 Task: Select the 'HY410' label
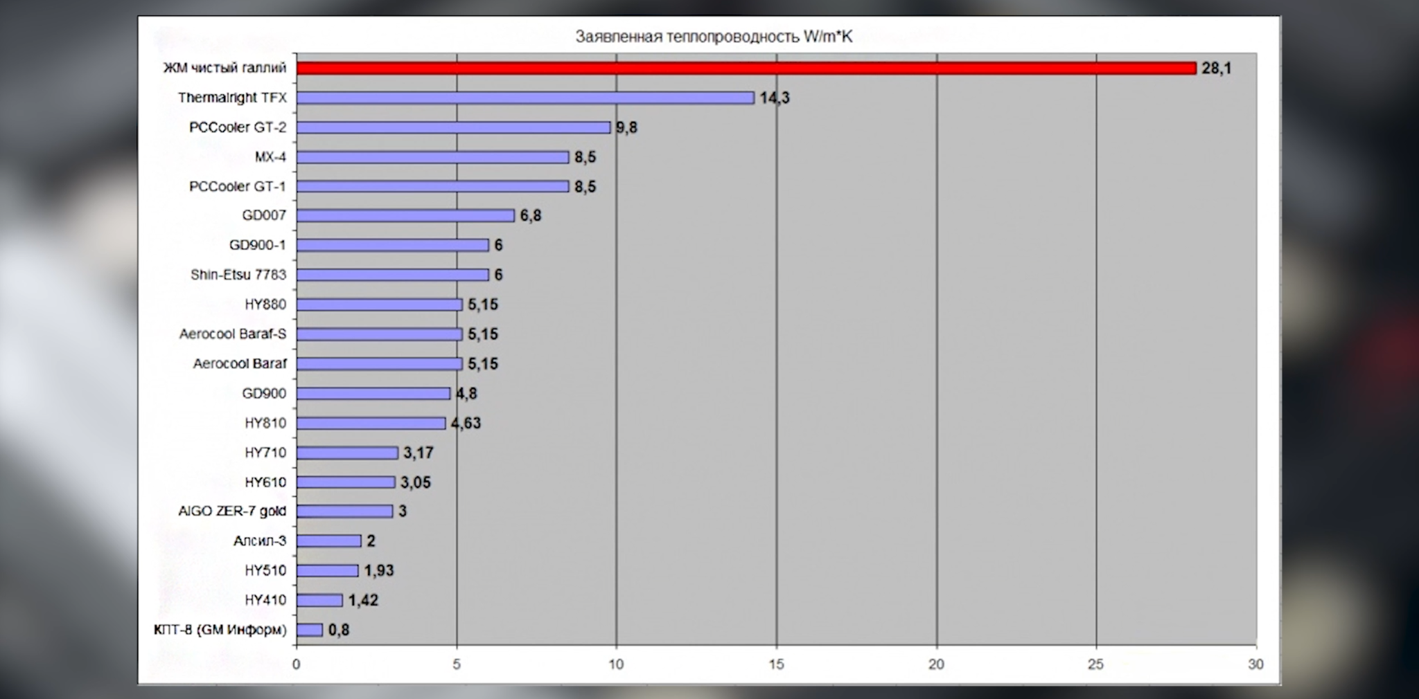pyautogui.click(x=265, y=601)
